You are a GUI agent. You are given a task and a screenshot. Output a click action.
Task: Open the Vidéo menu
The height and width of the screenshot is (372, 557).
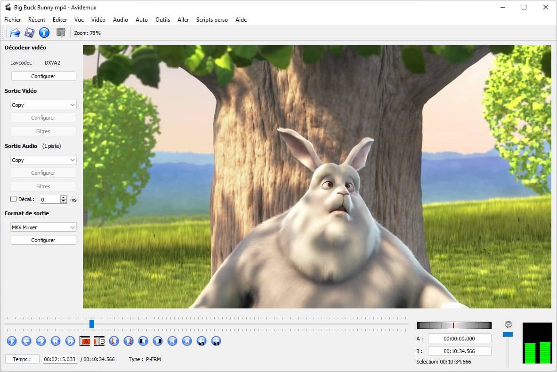click(98, 20)
